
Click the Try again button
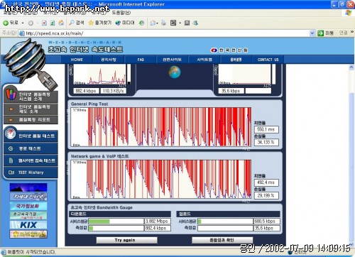pos(126,240)
